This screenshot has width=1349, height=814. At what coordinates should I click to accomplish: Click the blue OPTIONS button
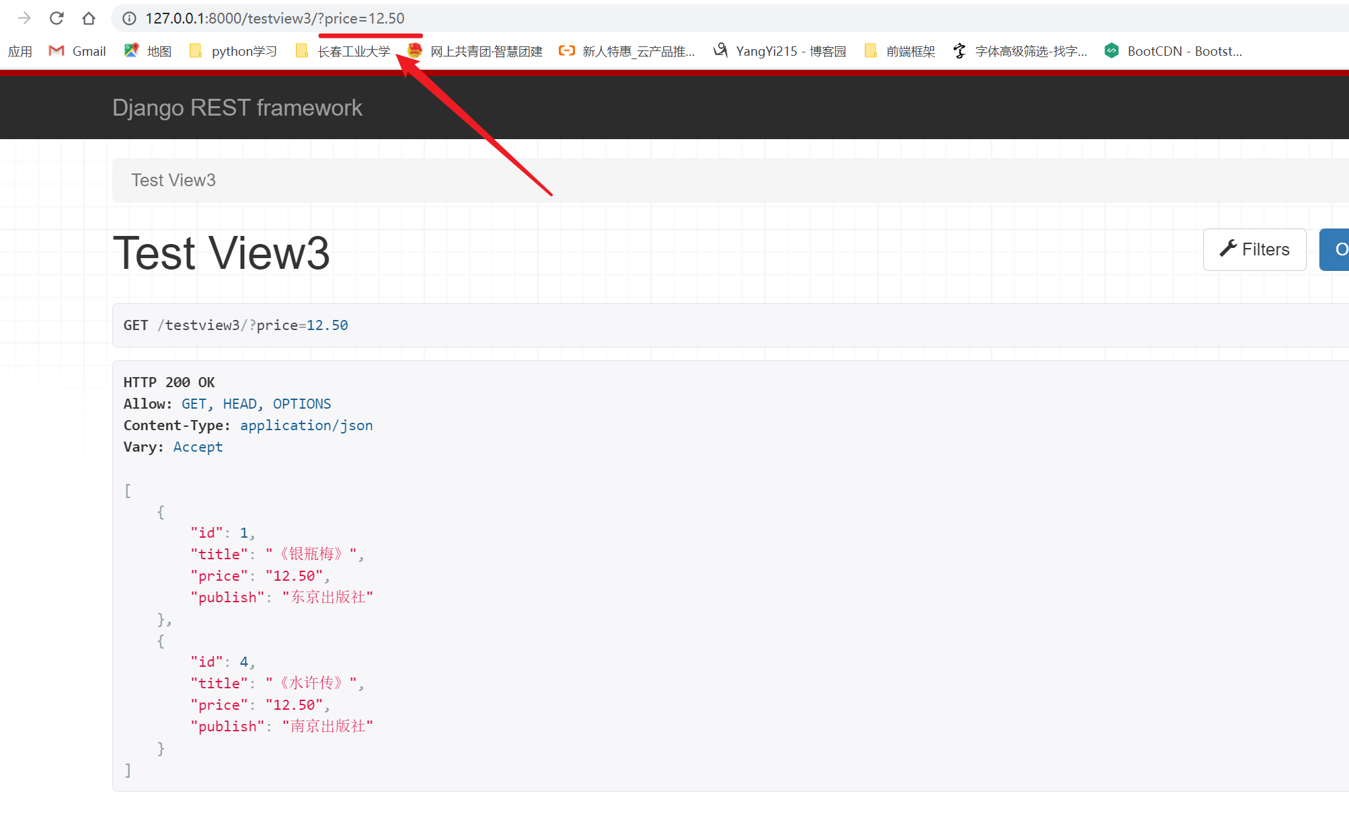click(x=1334, y=249)
